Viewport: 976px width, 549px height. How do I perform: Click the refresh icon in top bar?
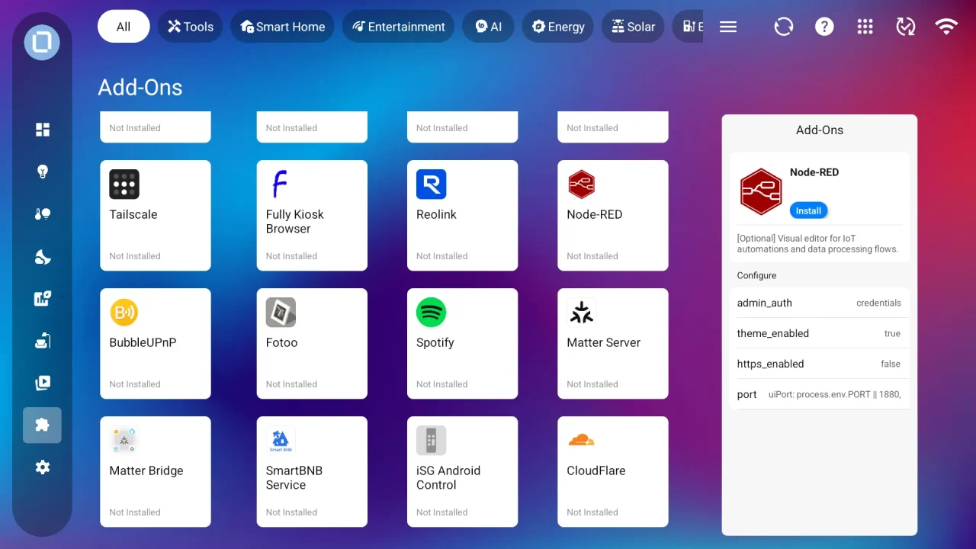pos(783,27)
